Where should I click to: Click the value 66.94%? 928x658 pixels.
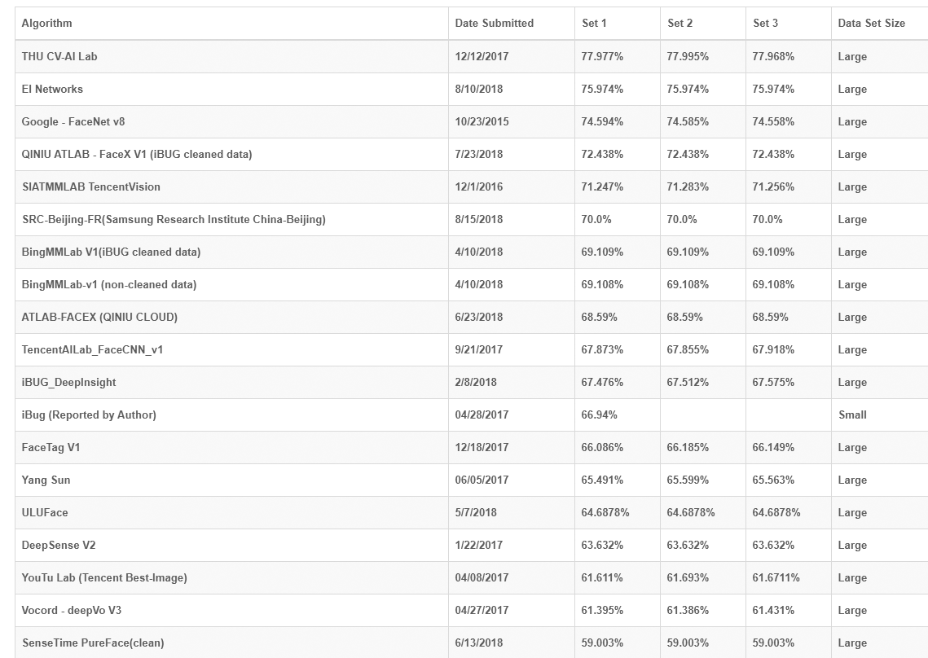[599, 415]
